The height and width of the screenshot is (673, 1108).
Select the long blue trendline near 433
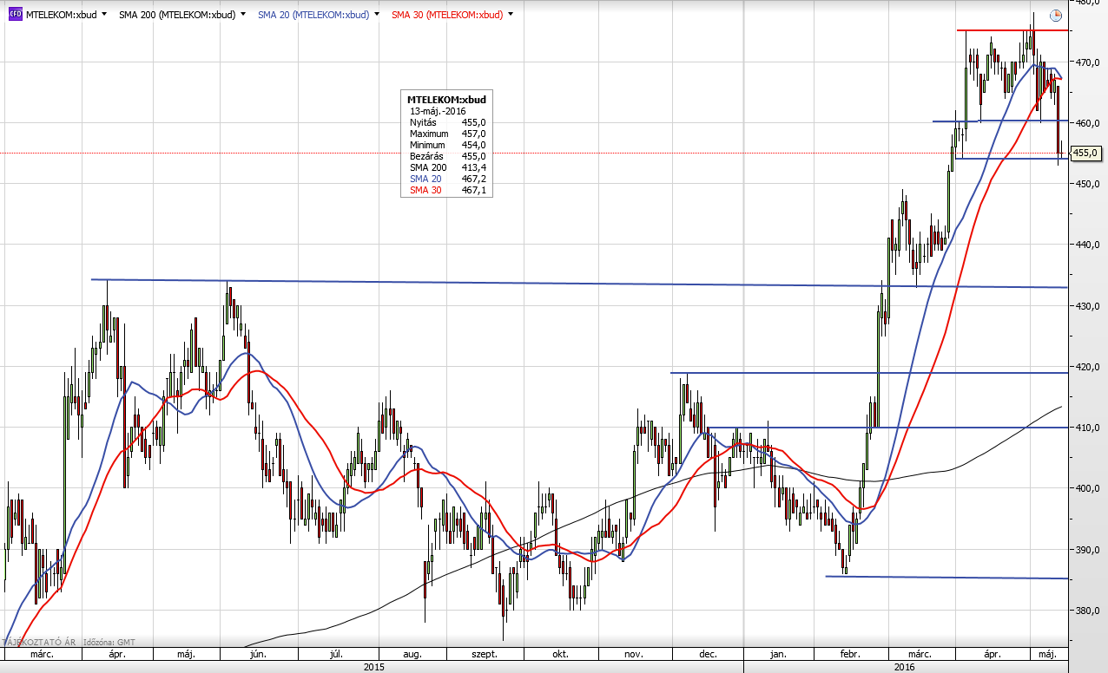click(579, 284)
